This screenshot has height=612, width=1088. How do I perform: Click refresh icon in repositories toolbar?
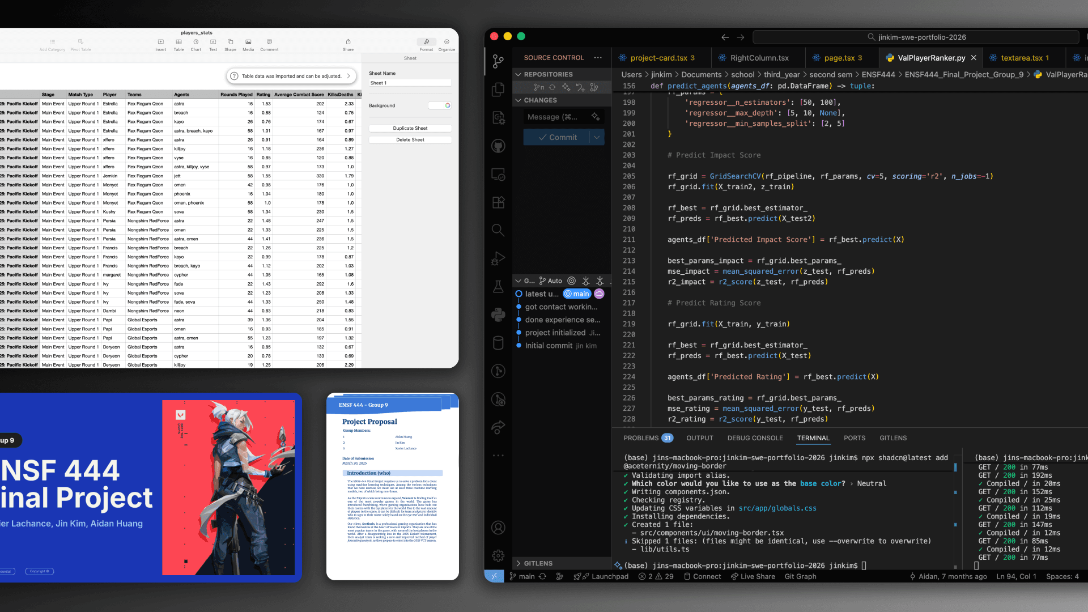tap(552, 87)
